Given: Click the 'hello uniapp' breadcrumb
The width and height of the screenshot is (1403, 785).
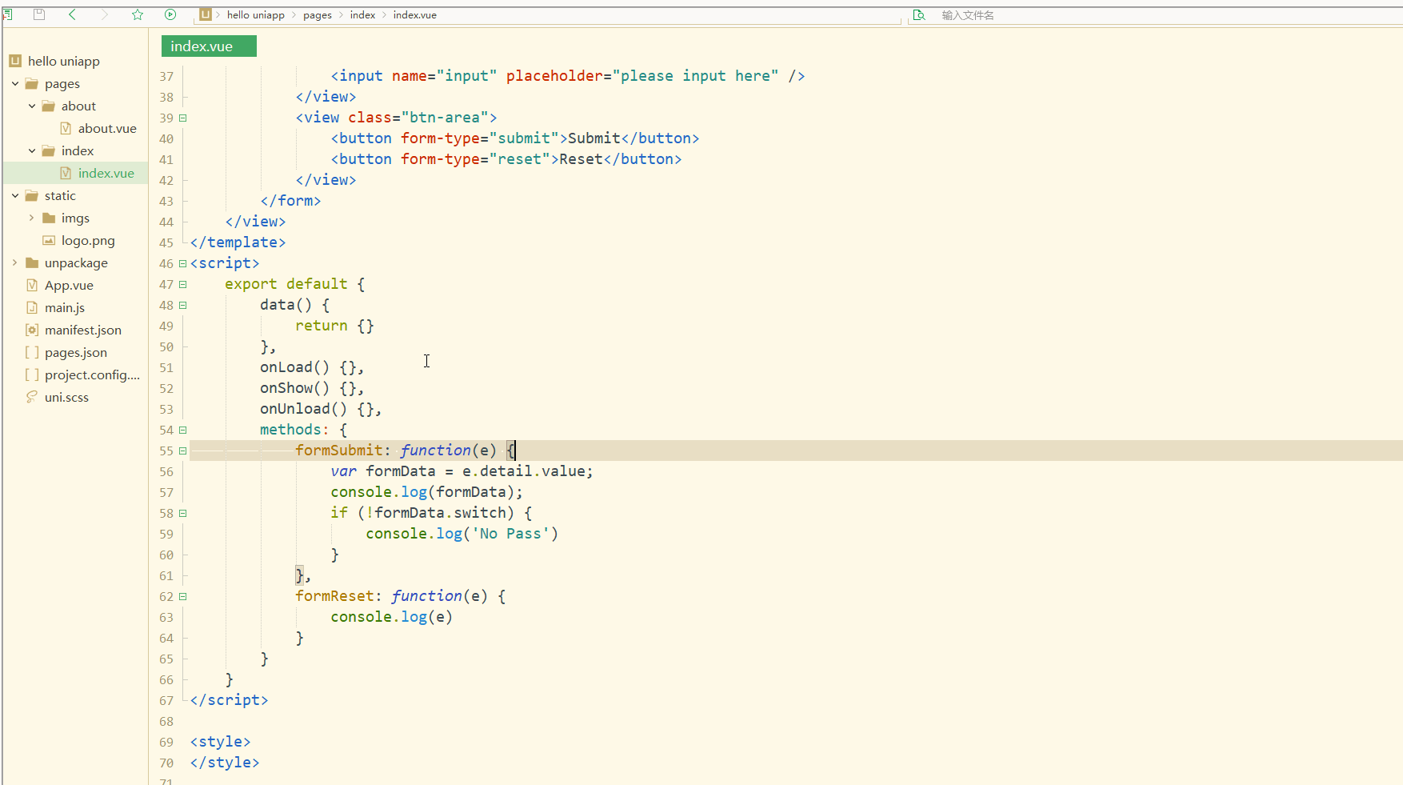Looking at the screenshot, I should pyautogui.click(x=256, y=15).
